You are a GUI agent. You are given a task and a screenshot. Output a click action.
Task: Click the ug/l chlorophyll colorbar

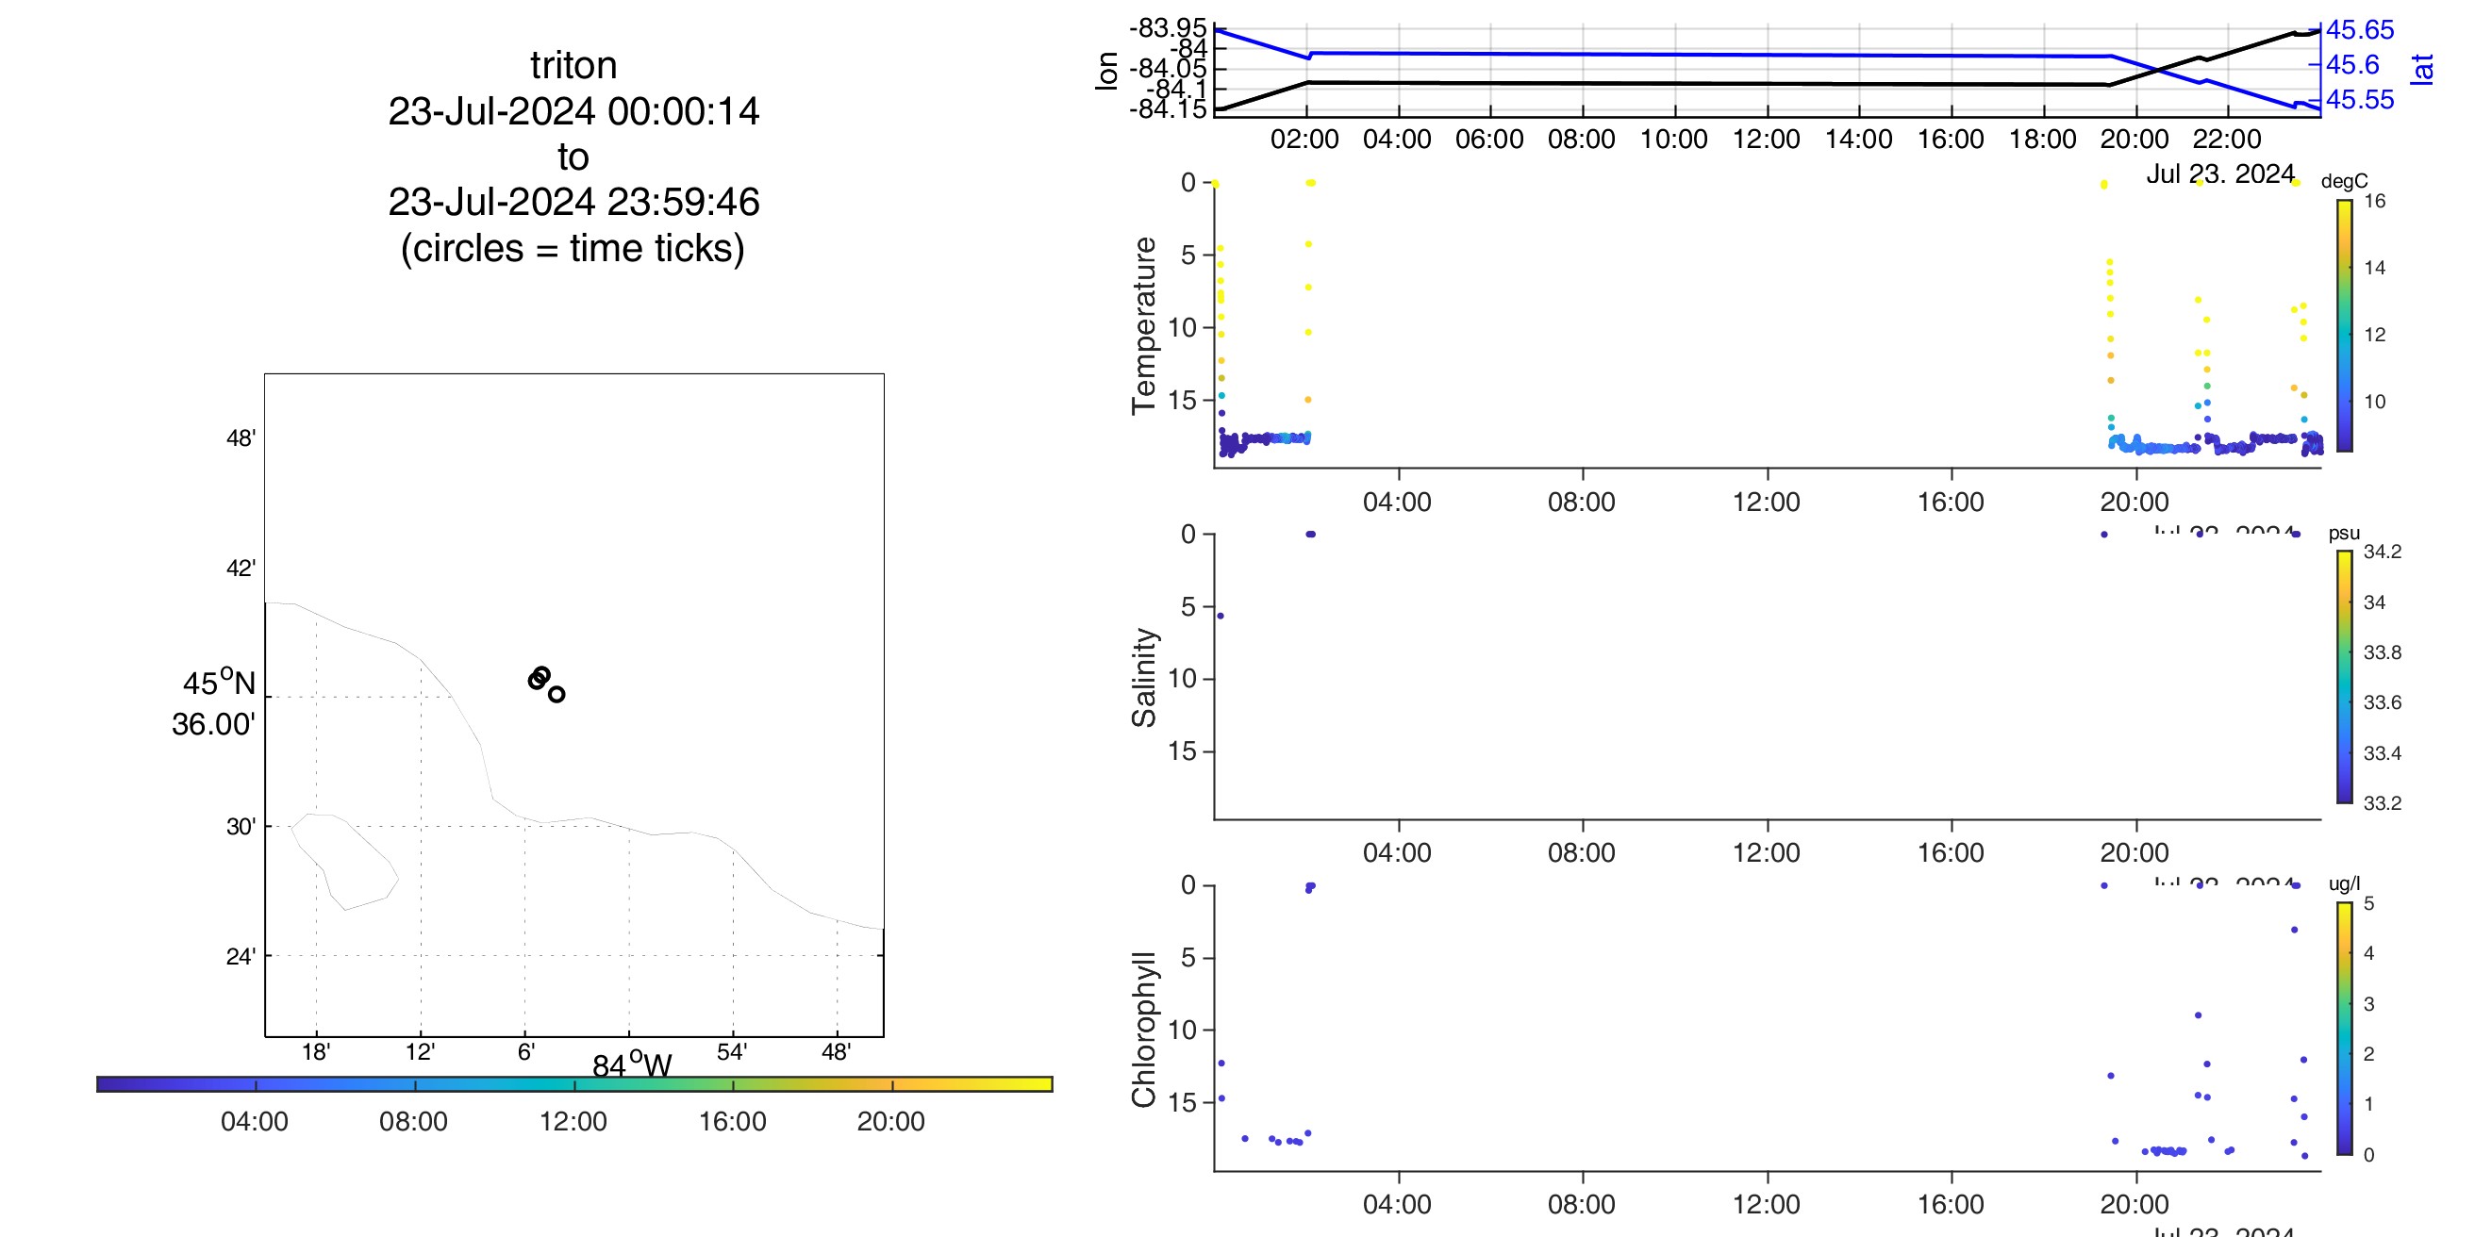click(x=2345, y=1029)
